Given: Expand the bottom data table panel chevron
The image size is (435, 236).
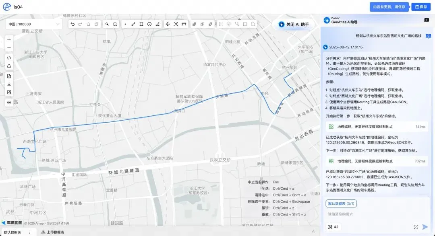Looking at the screenshot, I should (x=313, y=232).
